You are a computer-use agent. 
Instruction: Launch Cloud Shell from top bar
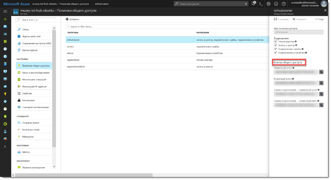point(261,4)
